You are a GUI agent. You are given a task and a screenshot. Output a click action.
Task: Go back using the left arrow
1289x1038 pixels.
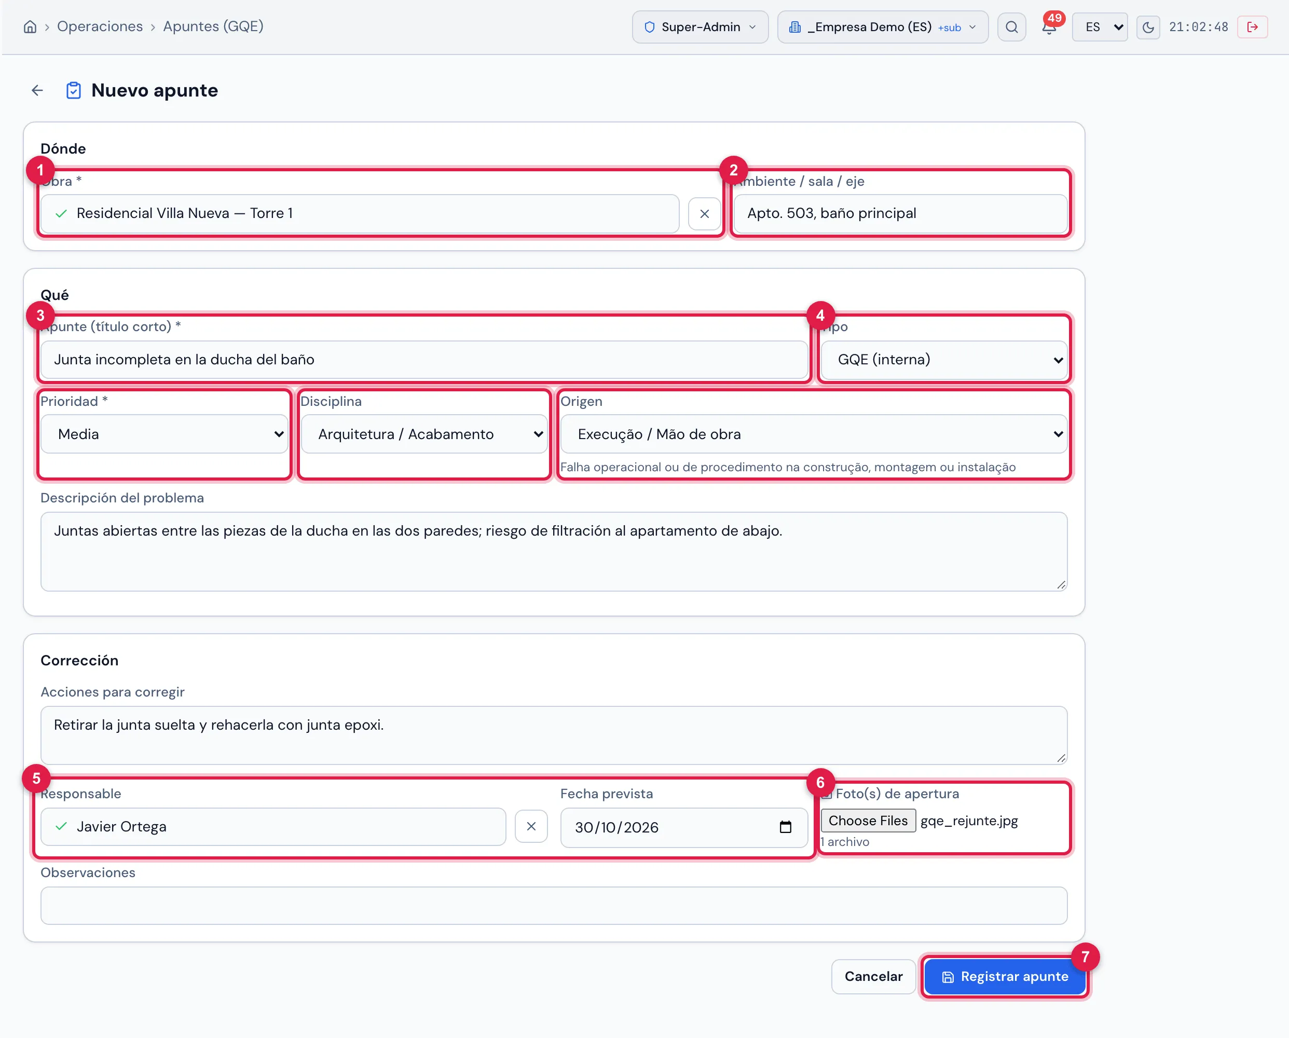[x=37, y=90]
